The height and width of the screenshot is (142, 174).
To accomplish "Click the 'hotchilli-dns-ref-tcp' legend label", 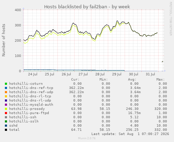I will (31, 88).
